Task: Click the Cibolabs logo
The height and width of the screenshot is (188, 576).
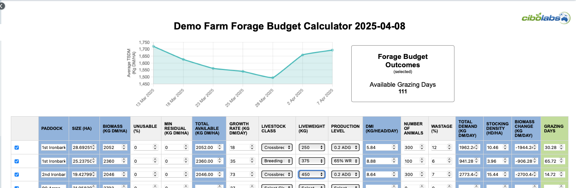Action: coord(546,17)
